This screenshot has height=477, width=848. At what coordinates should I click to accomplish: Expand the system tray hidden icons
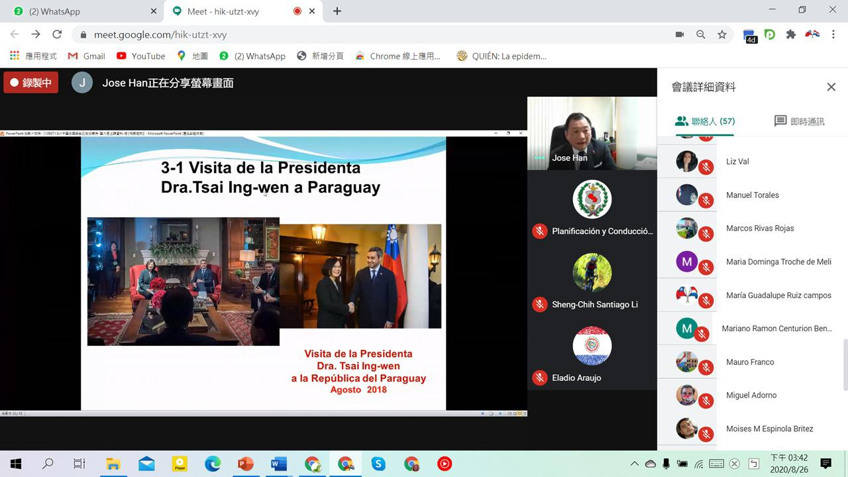(634, 464)
